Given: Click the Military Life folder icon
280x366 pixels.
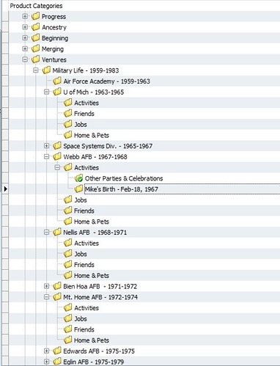Looking at the screenshot, I should click(46, 70).
